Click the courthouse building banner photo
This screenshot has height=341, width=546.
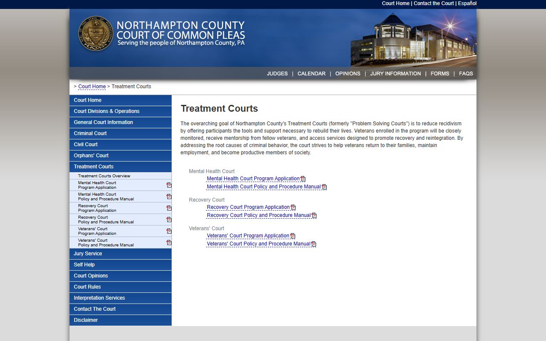point(413,39)
